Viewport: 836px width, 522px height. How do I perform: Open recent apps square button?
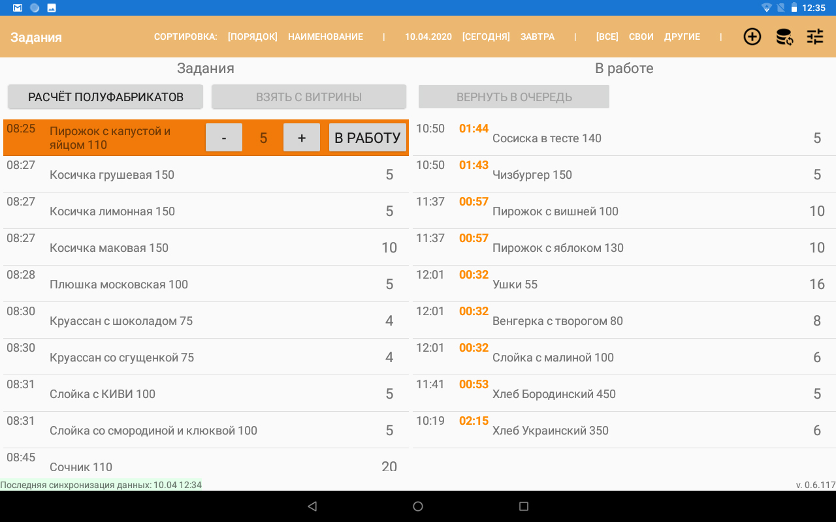pyautogui.click(x=523, y=506)
